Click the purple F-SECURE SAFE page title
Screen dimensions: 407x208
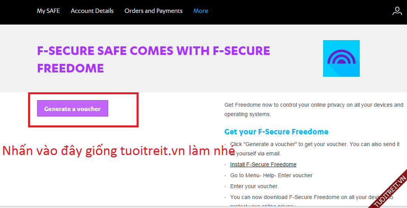click(x=153, y=59)
